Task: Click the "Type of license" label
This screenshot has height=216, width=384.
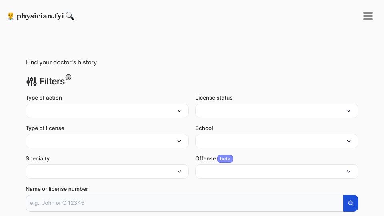Action: [45, 128]
